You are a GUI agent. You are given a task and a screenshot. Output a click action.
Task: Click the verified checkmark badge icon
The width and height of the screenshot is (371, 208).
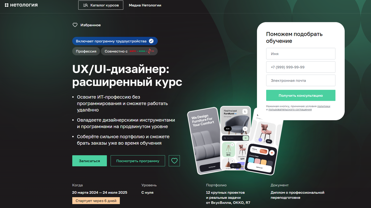tap(151, 41)
